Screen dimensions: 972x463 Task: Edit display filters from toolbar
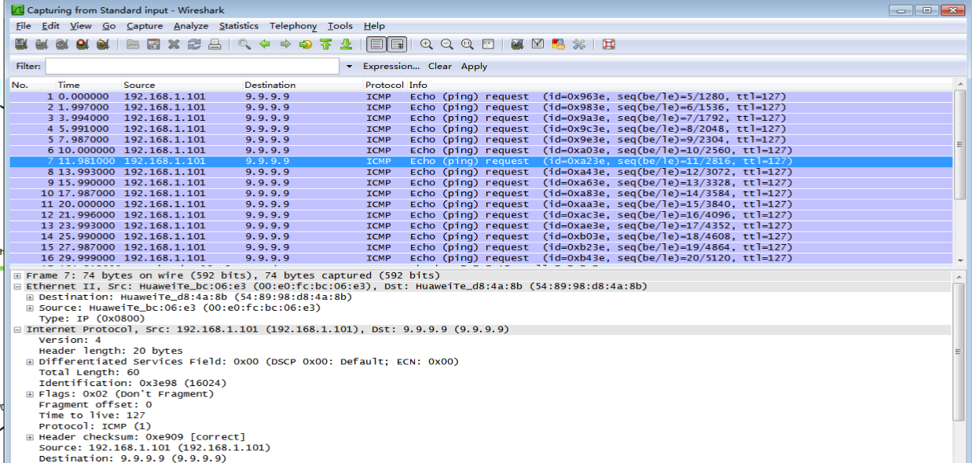pos(537,45)
